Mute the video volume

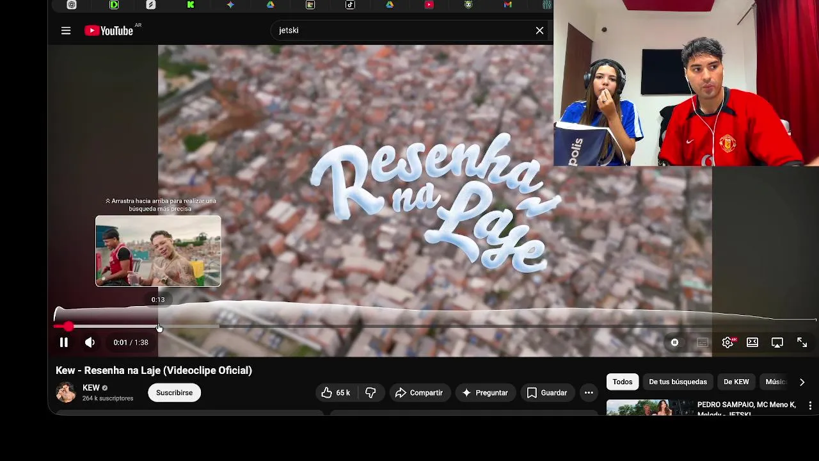click(x=90, y=343)
